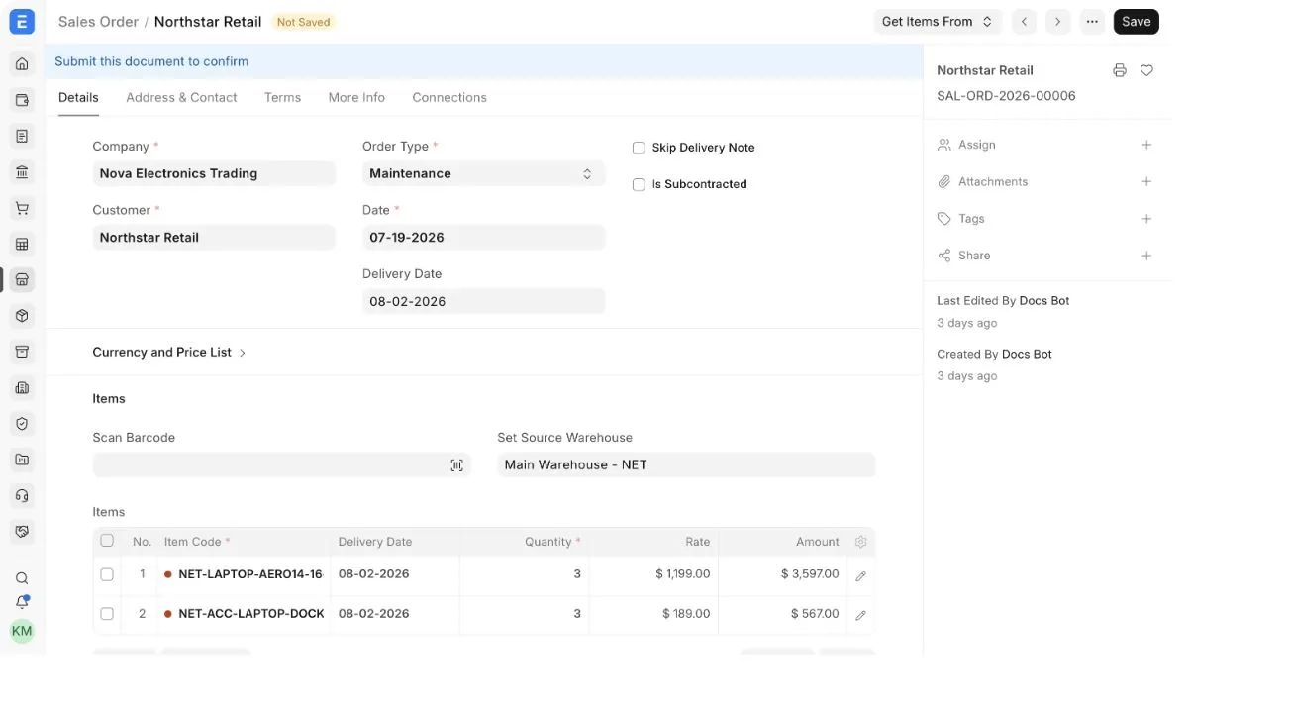Open notifications bell icon
1290x720 pixels.
pyautogui.click(x=22, y=602)
